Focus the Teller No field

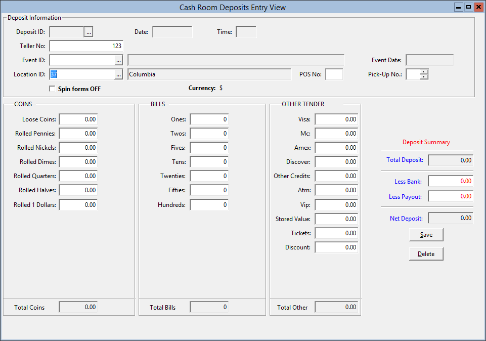(86, 46)
